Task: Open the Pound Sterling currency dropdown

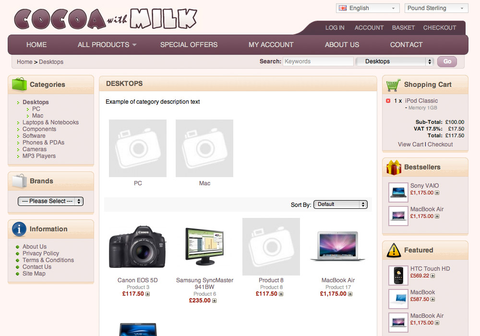Action: [436, 8]
